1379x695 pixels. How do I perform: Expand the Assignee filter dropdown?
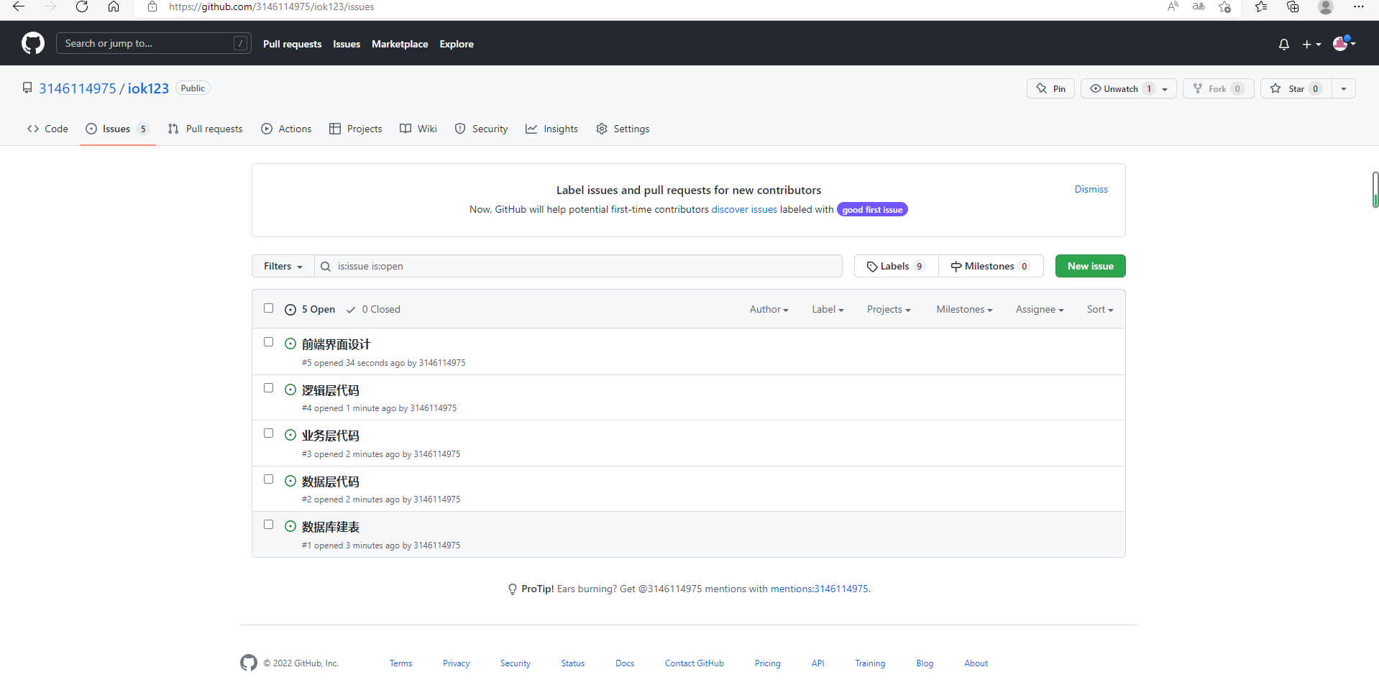pos(1039,309)
